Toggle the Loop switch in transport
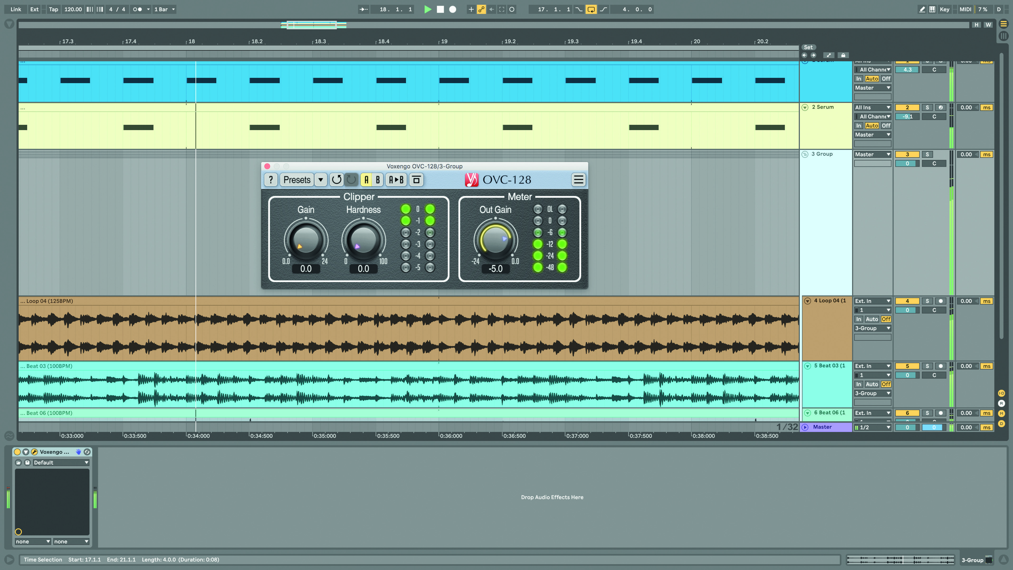Image resolution: width=1013 pixels, height=570 pixels. click(591, 9)
